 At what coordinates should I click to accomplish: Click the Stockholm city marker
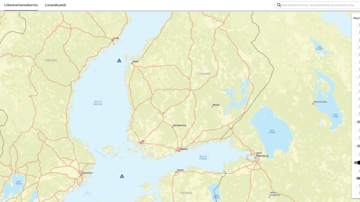pos(81,175)
